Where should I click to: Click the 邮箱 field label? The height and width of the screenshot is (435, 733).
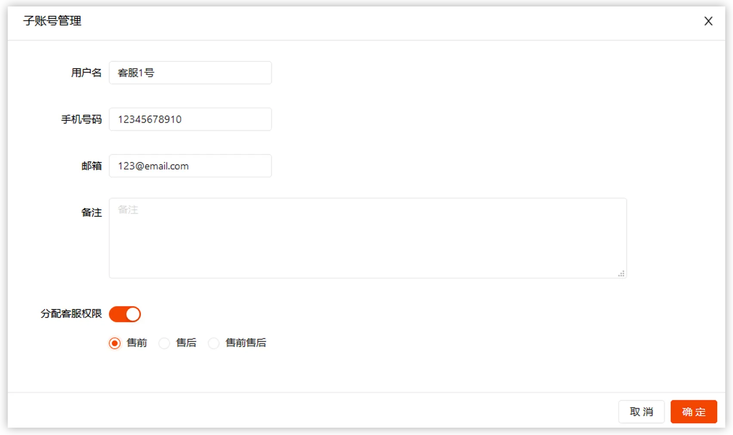coord(92,166)
